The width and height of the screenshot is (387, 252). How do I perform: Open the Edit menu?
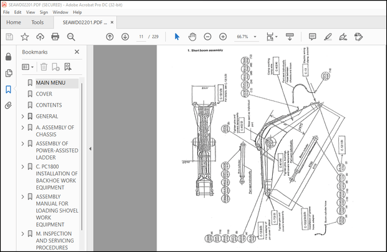[x=17, y=12]
